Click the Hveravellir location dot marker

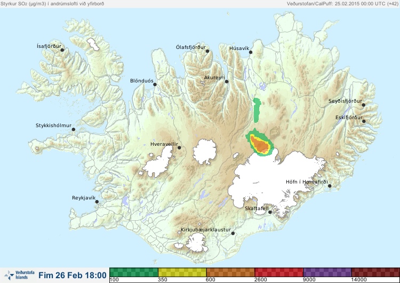coord(179,147)
